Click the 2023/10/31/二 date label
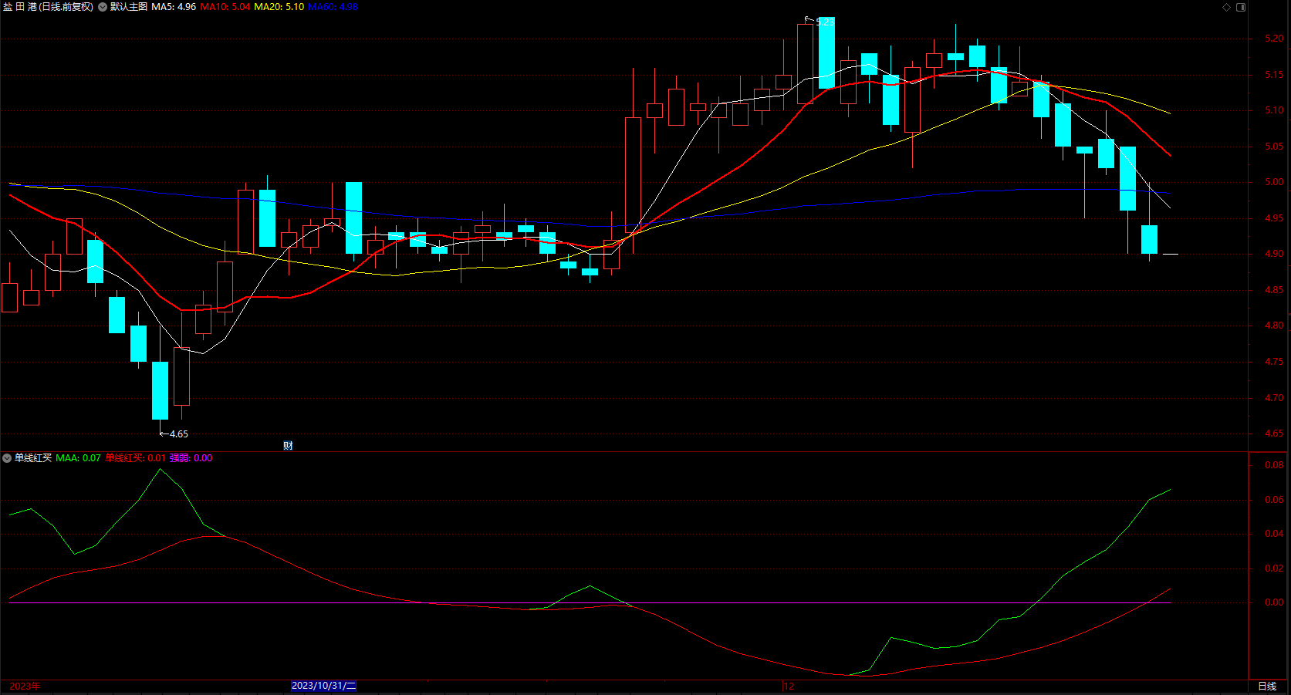The image size is (1291, 695). 324,686
